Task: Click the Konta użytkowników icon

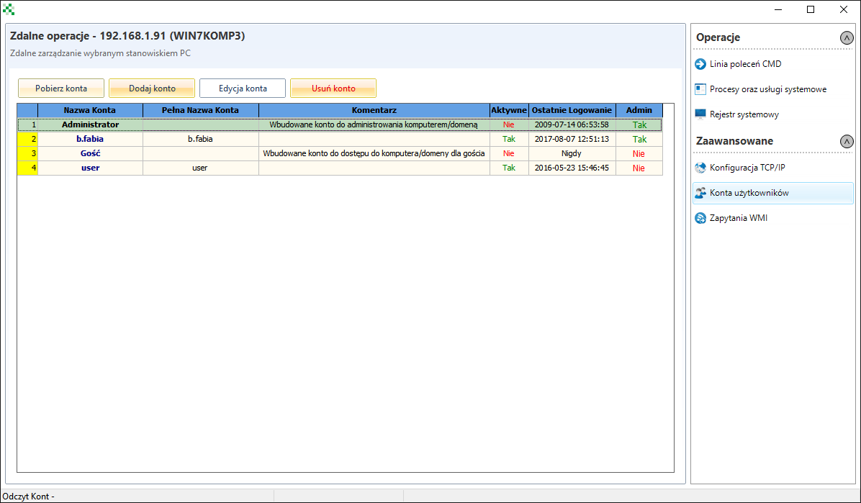Action: point(700,193)
